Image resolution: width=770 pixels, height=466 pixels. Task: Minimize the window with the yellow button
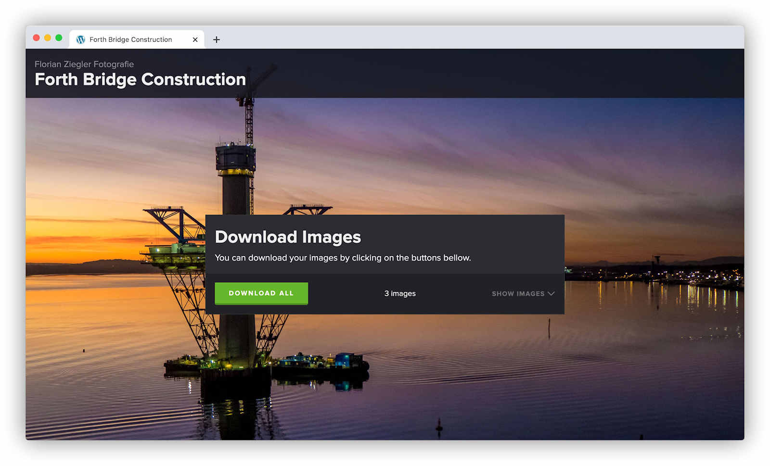[x=48, y=38]
